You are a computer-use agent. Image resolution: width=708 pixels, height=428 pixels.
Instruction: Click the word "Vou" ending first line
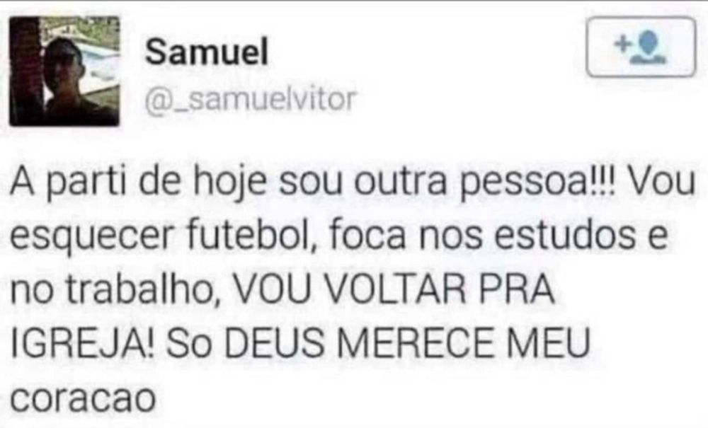point(661,182)
